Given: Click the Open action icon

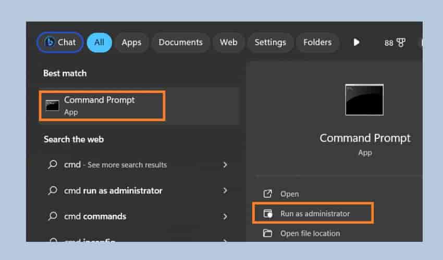Looking at the screenshot, I should point(267,194).
